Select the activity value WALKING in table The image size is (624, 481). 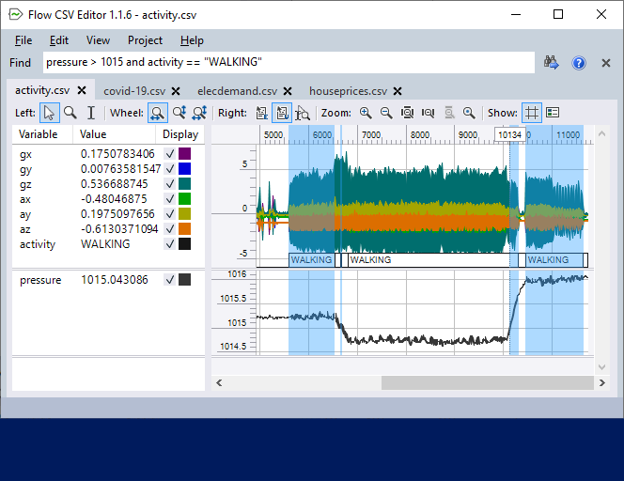pos(105,244)
